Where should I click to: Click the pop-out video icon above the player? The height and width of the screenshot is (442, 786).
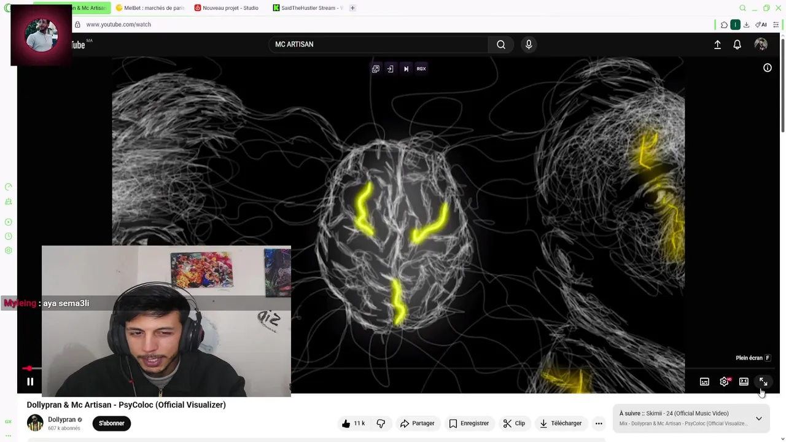coord(376,69)
